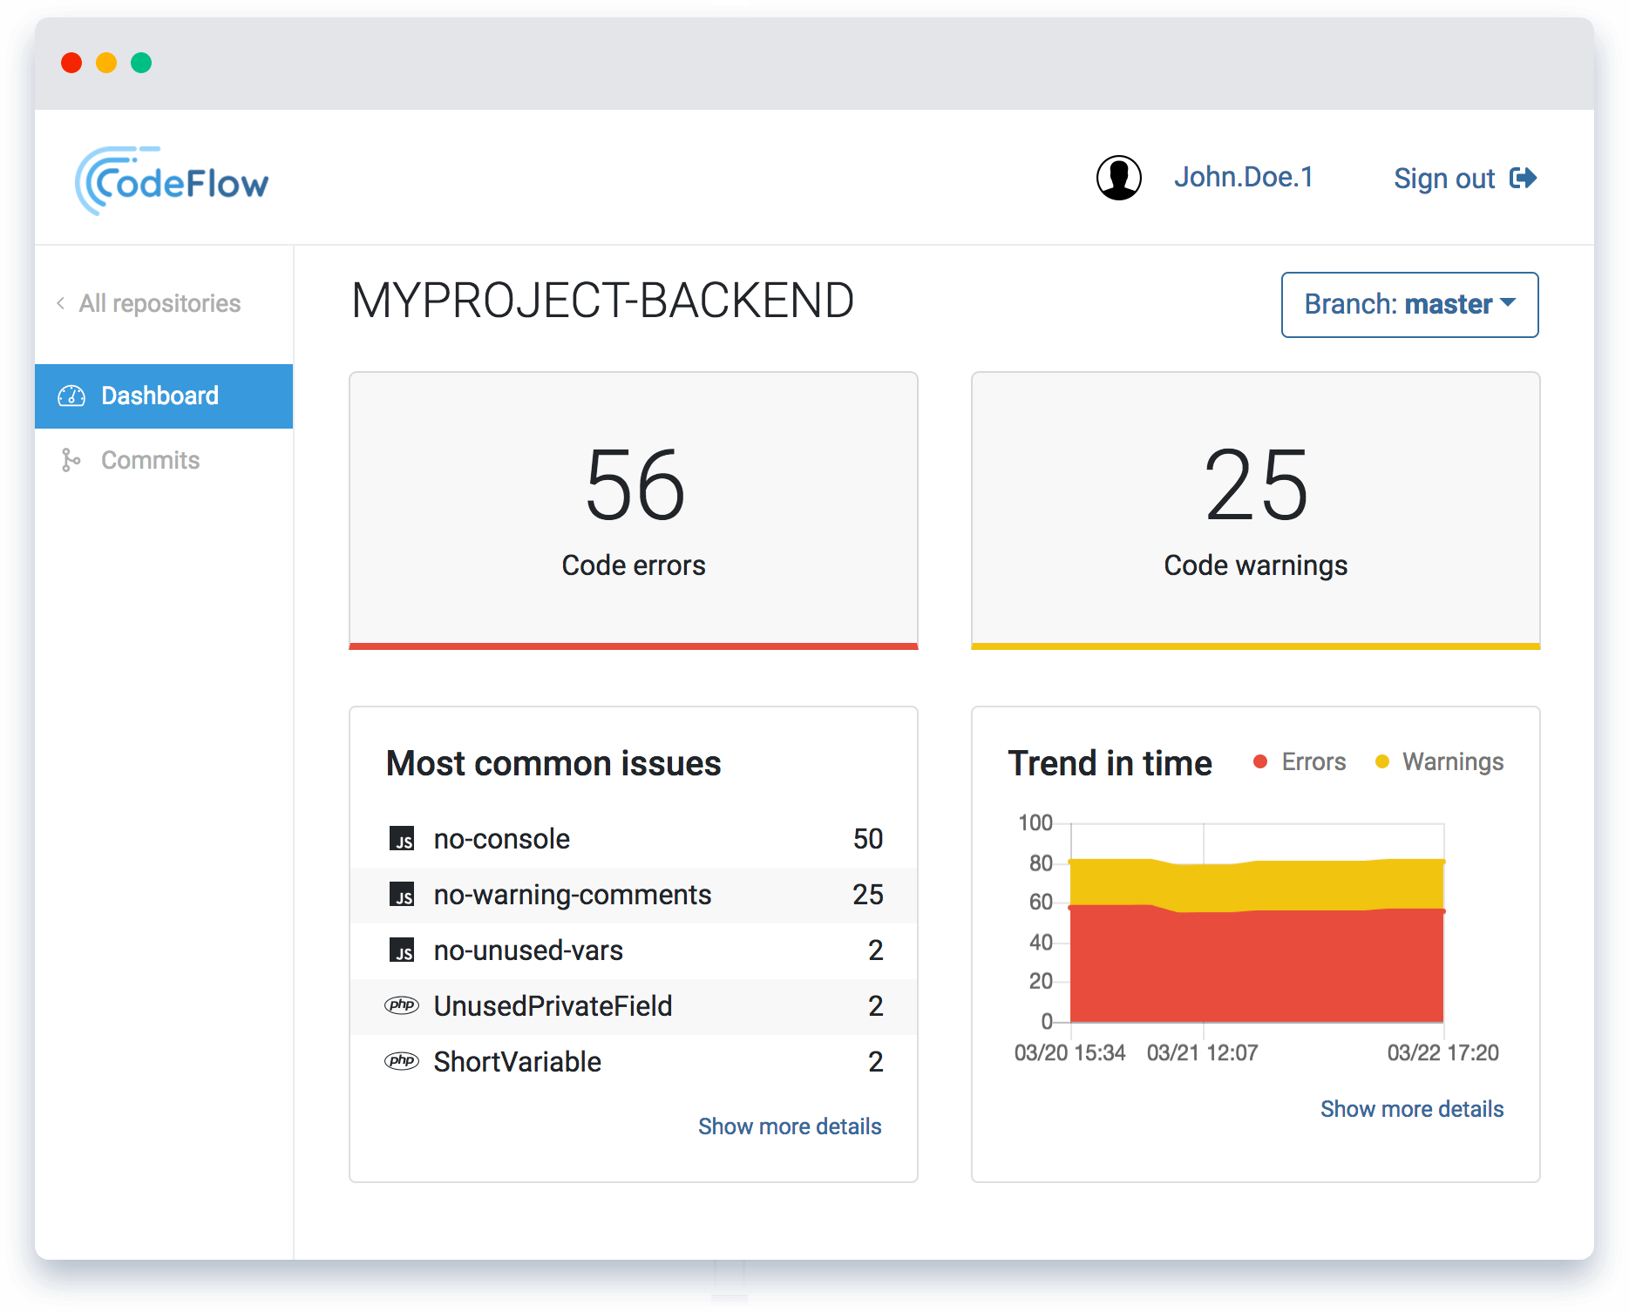This screenshot has width=1629, height=1312.
Task: Navigate to All repositories
Action: [x=159, y=302]
